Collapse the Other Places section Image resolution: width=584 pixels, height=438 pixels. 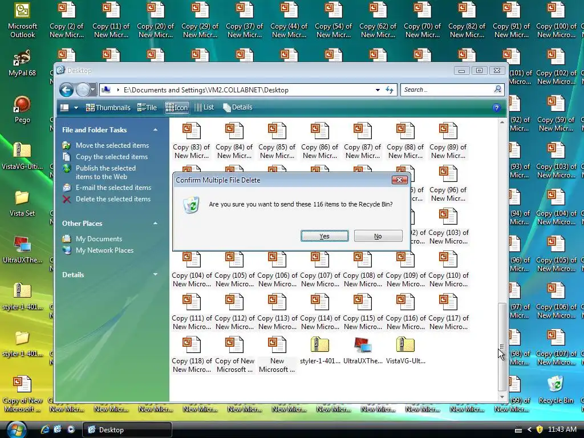pos(155,224)
